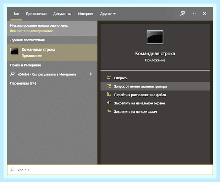Click Открыть action

pyautogui.click(x=155, y=78)
